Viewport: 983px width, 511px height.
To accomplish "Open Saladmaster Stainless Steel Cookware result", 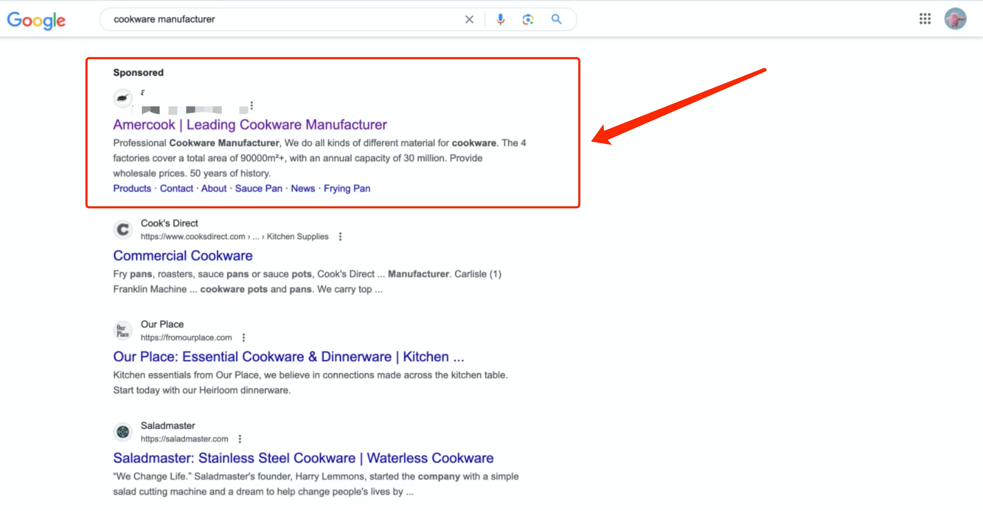I will coord(303,458).
